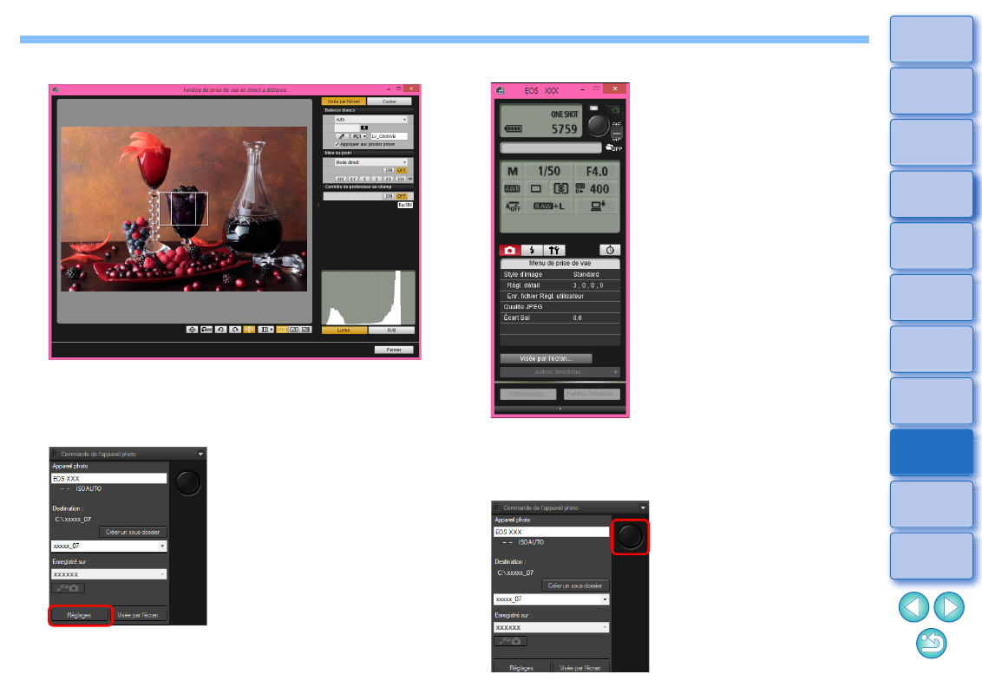Rotate live view image clockwise

pyautogui.click(x=235, y=330)
